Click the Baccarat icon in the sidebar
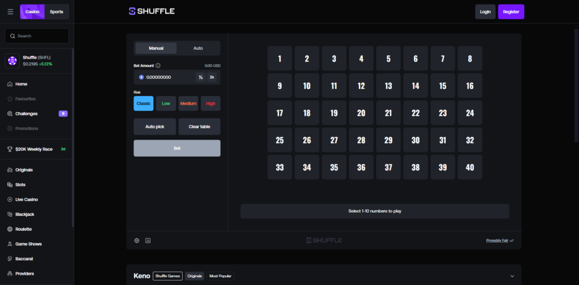Viewport: 579px width, 285px height. pyautogui.click(x=10, y=259)
